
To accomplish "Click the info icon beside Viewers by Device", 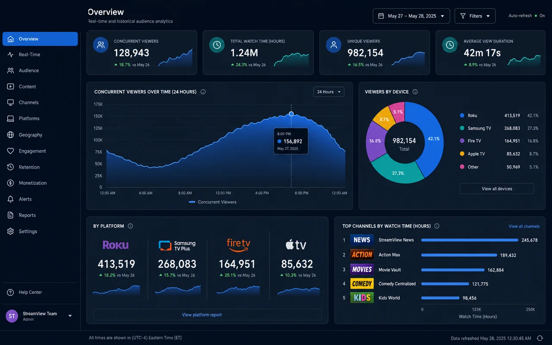I will click(x=415, y=92).
